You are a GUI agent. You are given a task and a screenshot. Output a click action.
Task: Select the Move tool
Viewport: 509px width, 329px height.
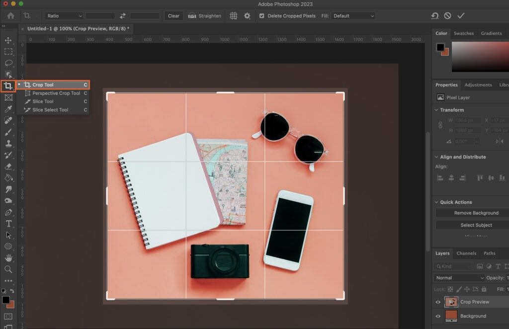coord(8,40)
